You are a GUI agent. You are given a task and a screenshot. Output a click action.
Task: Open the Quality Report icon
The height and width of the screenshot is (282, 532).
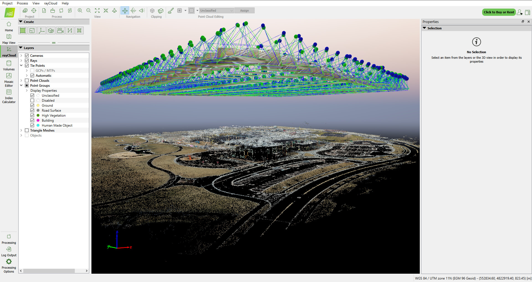point(44,11)
